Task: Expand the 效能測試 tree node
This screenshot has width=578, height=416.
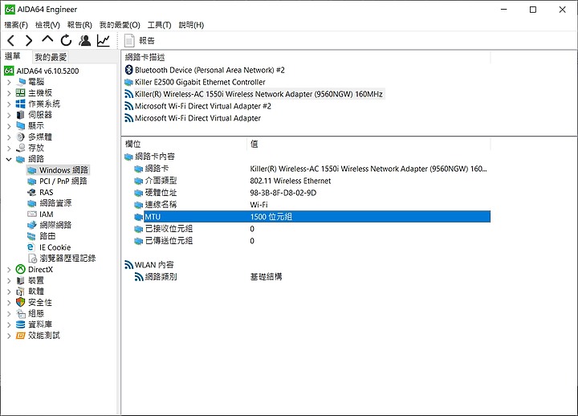Action: pyautogui.click(x=9, y=336)
